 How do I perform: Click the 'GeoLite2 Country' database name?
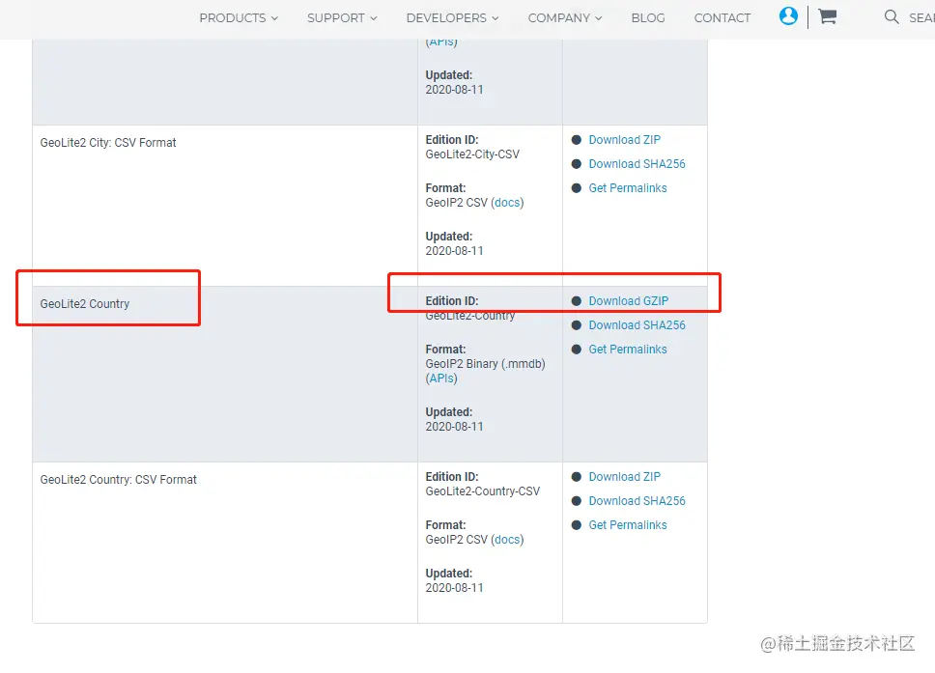(85, 304)
